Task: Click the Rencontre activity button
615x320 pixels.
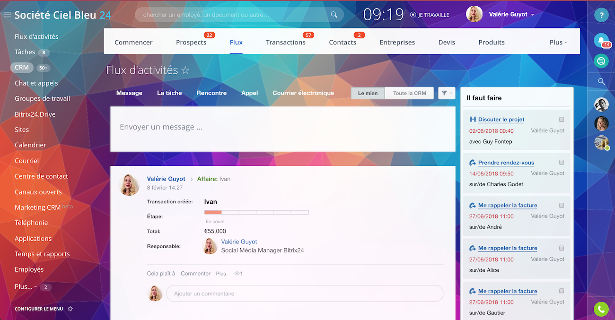Action: coord(211,93)
